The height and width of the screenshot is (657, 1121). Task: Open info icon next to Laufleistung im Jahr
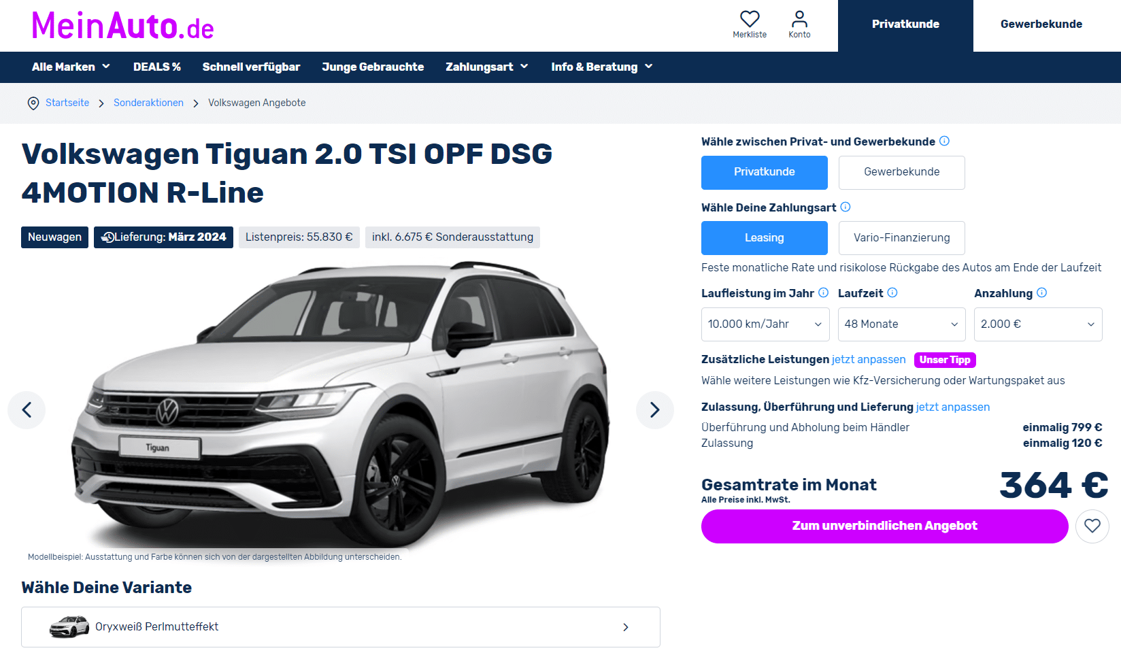pos(824,292)
